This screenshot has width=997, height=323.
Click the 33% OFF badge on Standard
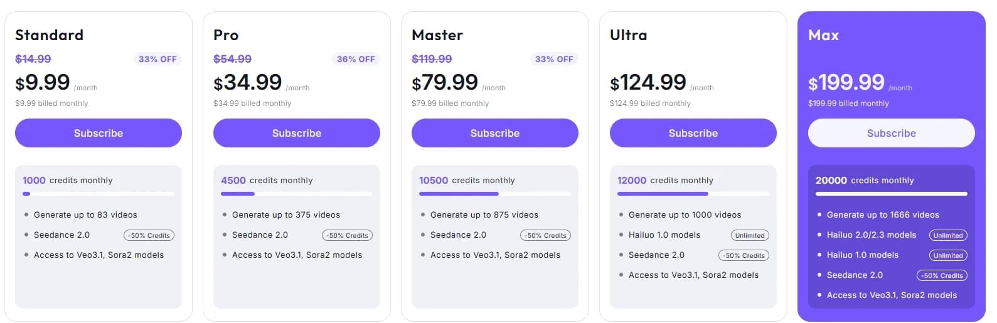coord(157,59)
